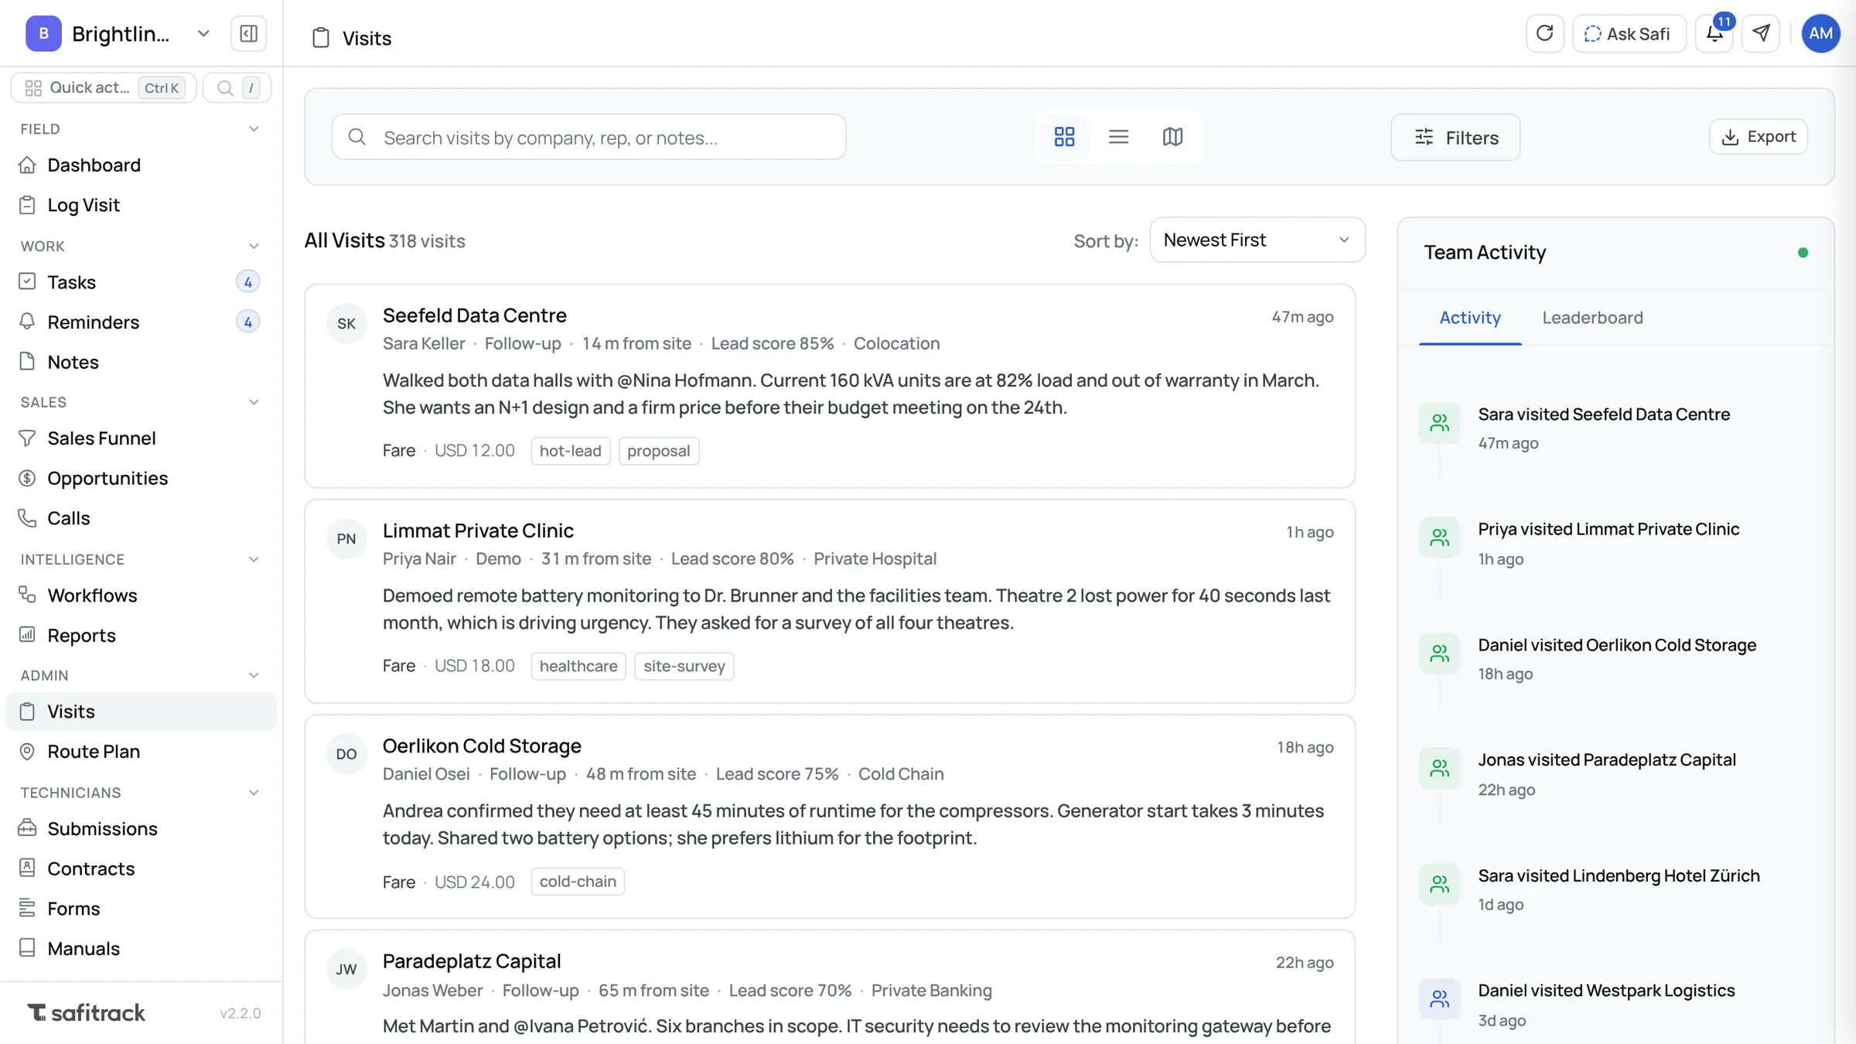Click the paper plane send icon

tap(1761, 33)
